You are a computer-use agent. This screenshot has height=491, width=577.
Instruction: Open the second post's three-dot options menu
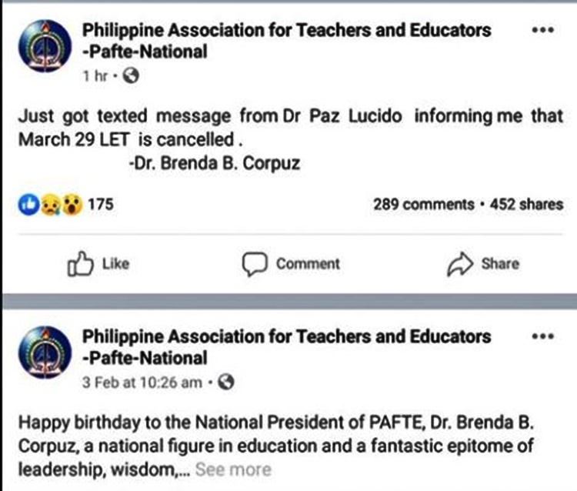543,336
